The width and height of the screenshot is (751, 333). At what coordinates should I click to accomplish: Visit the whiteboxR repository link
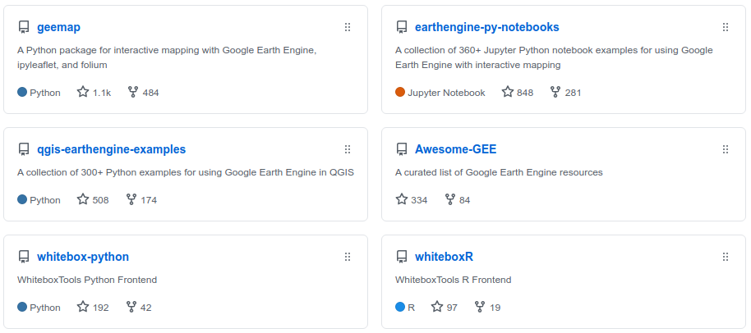(444, 257)
